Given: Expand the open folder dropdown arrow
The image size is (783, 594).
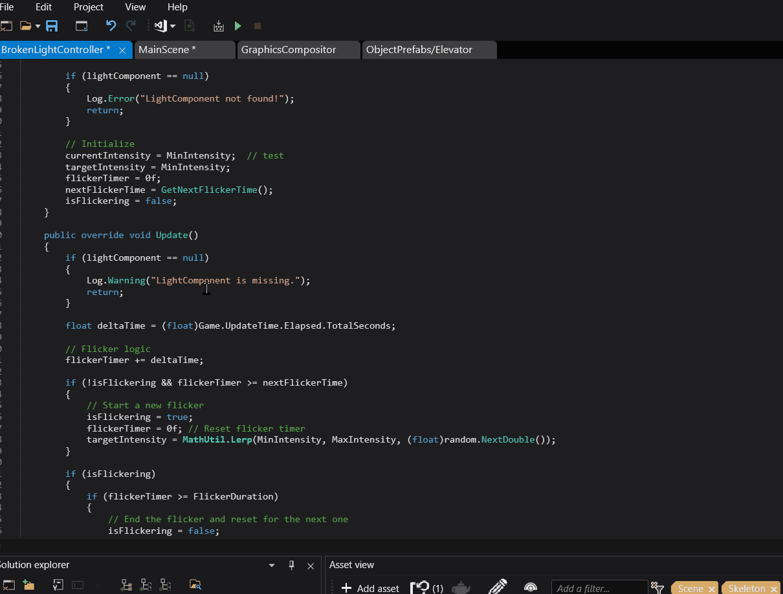Looking at the screenshot, I should click(38, 26).
